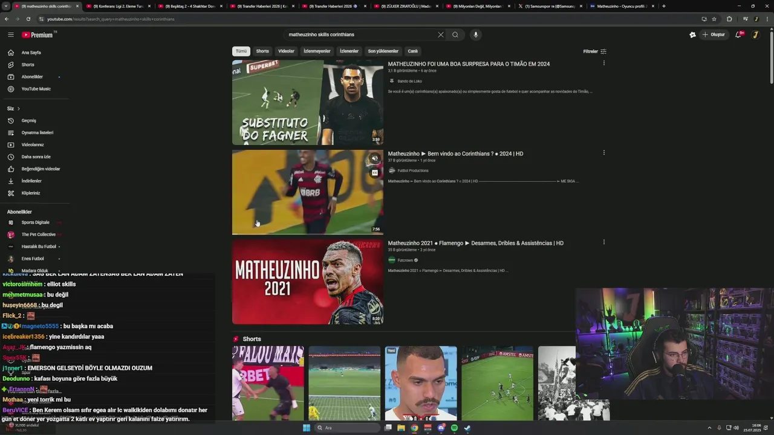This screenshot has height=435, width=774.
Task: Open browser extensions puzzle icon
Action: (729, 19)
